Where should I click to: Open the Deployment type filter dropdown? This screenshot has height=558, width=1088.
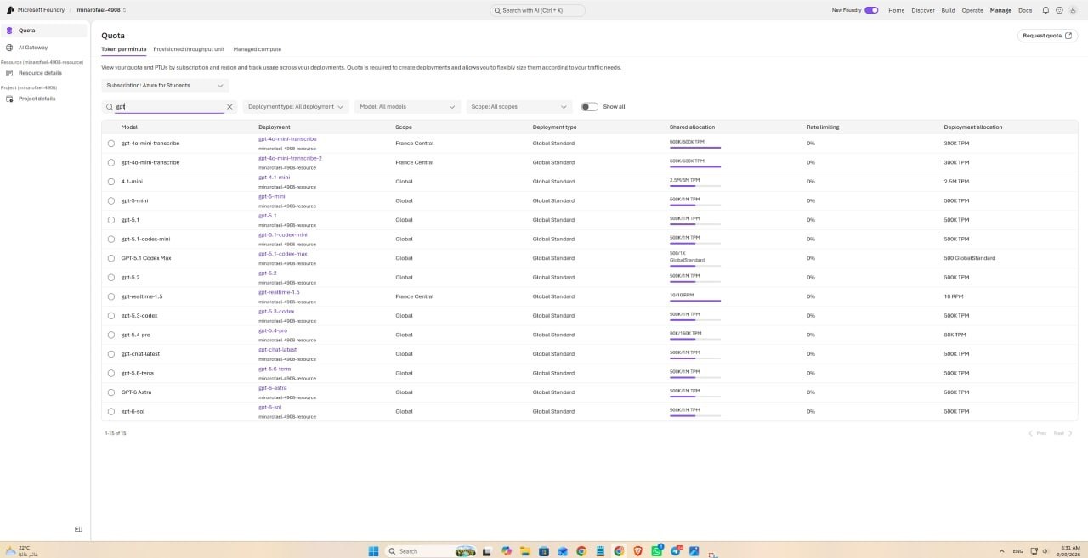[x=296, y=107]
